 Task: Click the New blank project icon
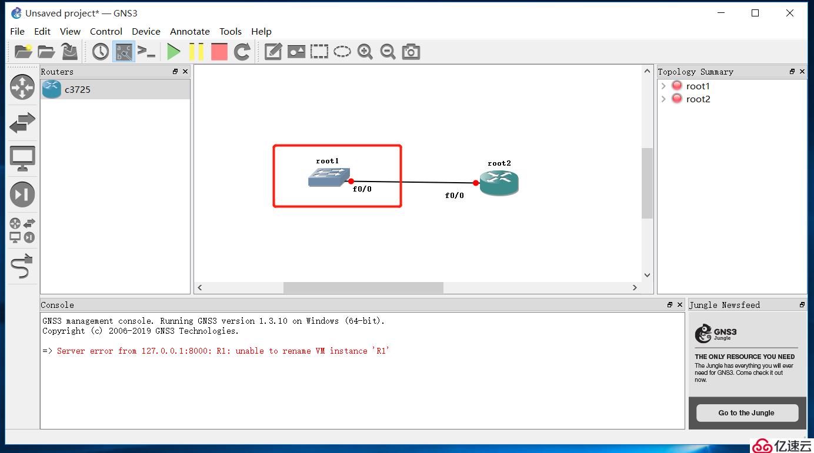[24, 52]
